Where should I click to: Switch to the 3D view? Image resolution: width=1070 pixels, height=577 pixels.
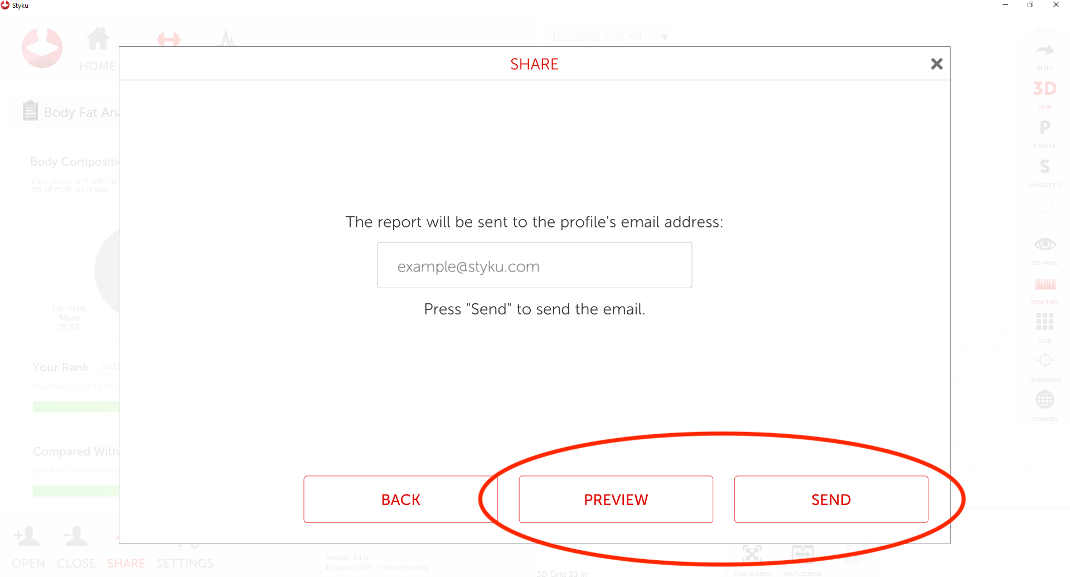[1044, 89]
